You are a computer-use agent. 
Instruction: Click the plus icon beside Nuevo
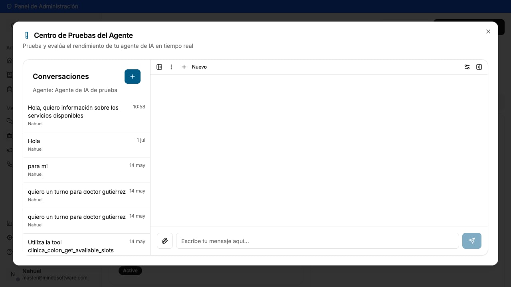(x=184, y=67)
